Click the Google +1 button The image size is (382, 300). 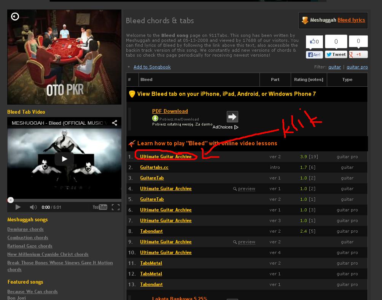tap(358, 54)
